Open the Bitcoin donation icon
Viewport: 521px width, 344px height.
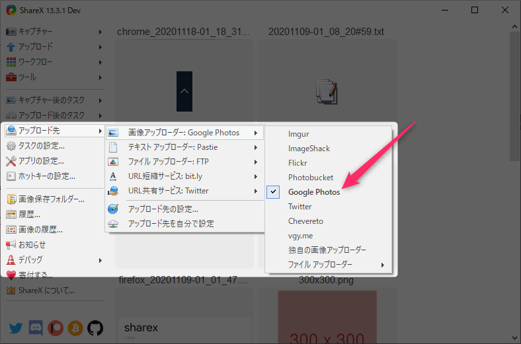click(75, 328)
